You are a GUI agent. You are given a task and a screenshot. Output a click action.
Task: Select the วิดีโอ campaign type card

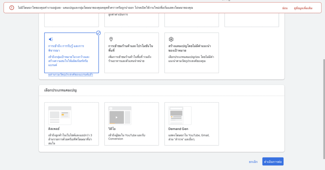[132, 124]
